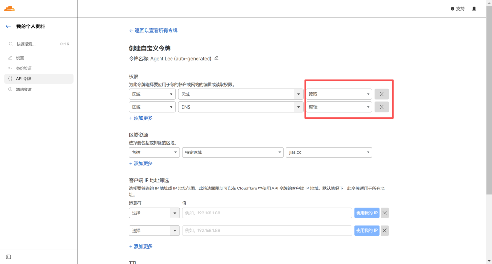This screenshot has width=492, height=264.
Task: Remove second IP filter row
Action: tap(385, 230)
